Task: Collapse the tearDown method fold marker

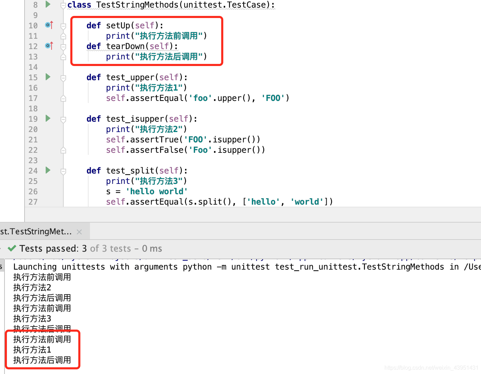Action: pyautogui.click(x=63, y=47)
